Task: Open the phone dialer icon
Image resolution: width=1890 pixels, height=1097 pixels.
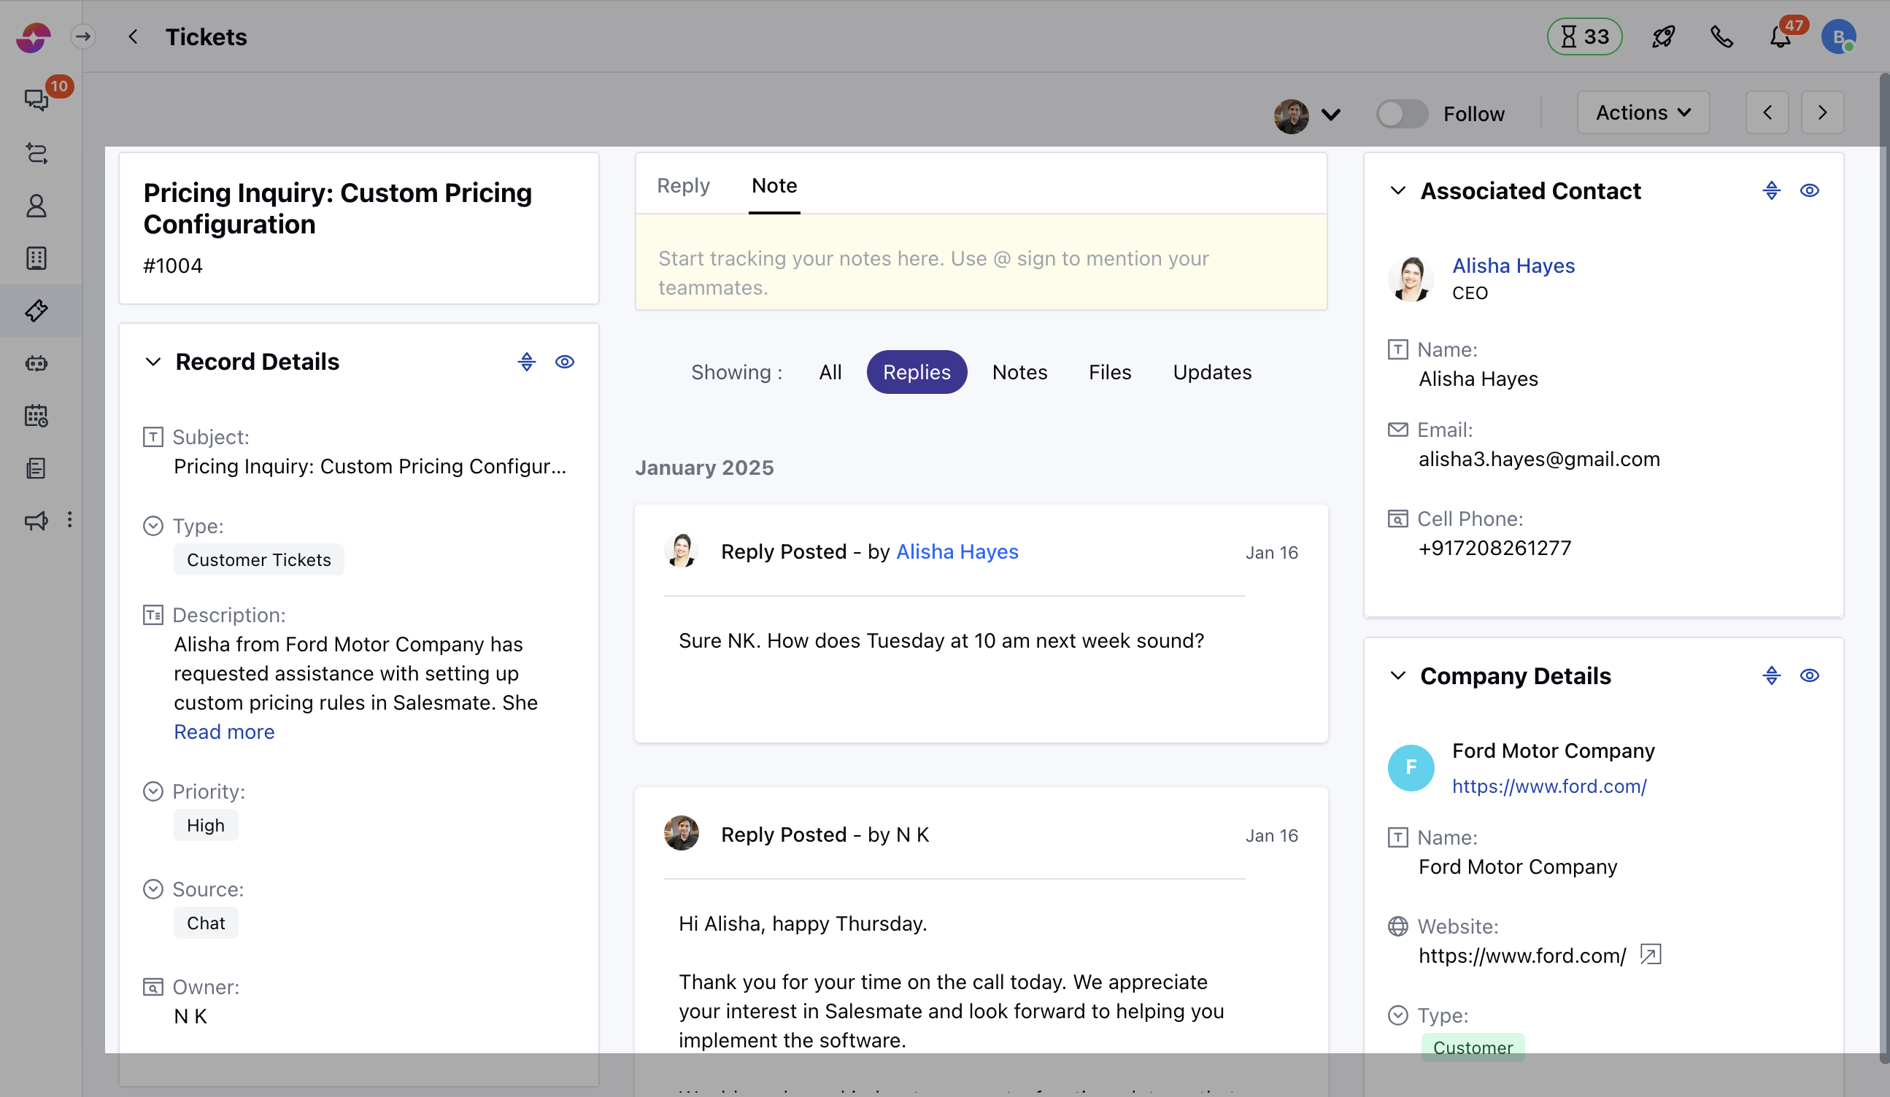Action: [1721, 36]
